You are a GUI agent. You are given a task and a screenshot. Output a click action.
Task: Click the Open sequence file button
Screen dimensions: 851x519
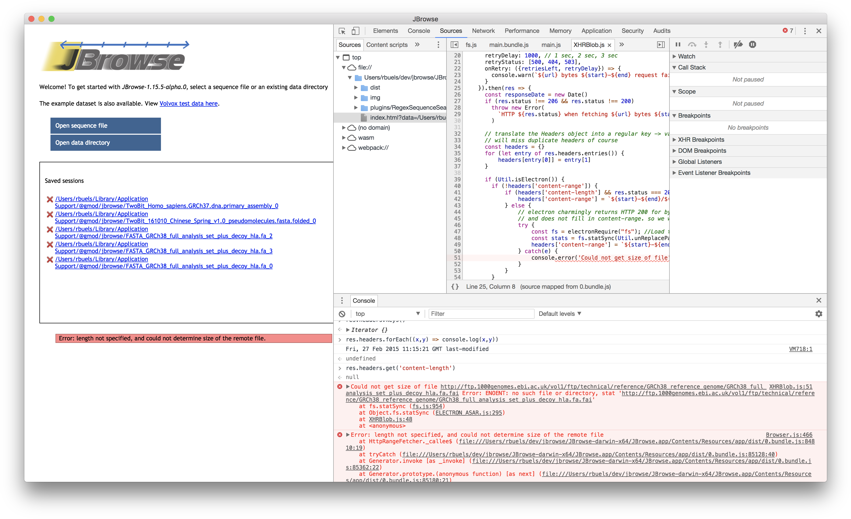pos(105,126)
